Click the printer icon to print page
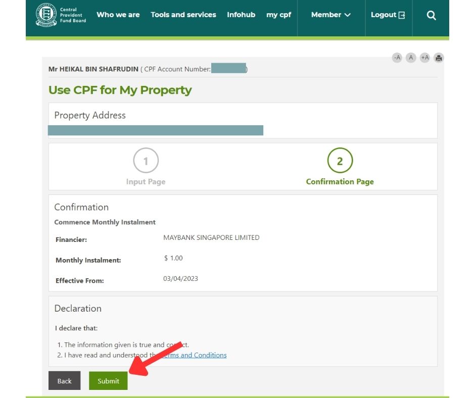Image resolution: width=475 pixels, height=398 pixels. click(438, 58)
